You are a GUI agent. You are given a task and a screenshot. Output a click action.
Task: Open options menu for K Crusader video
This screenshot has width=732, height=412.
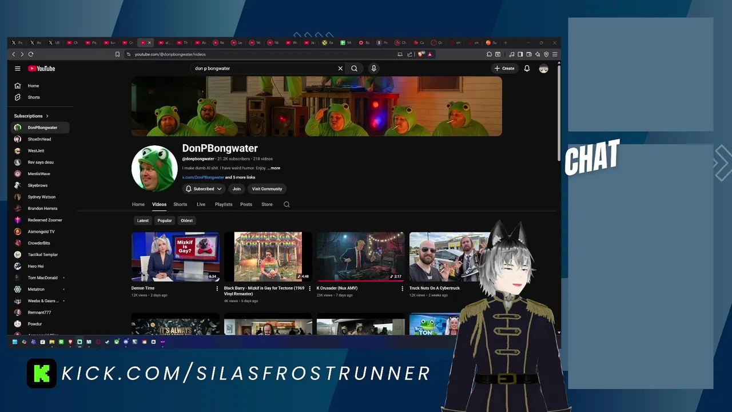point(402,288)
